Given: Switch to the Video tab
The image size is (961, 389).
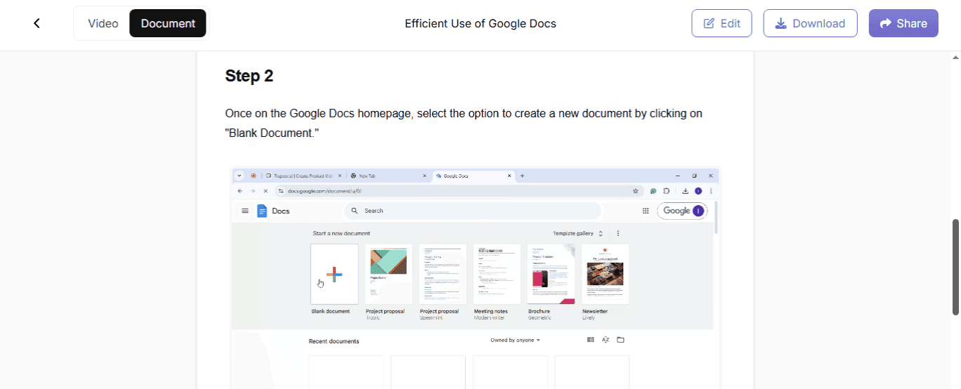Looking at the screenshot, I should click(x=103, y=23).
